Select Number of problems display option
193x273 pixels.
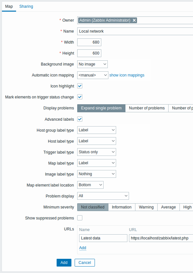pos(147,108)
